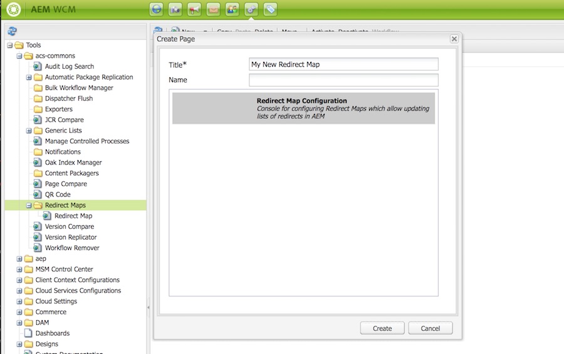Screen dimensions: 564x354
Task: Expand the Cloud Settings node
Action: pos(19,301)
